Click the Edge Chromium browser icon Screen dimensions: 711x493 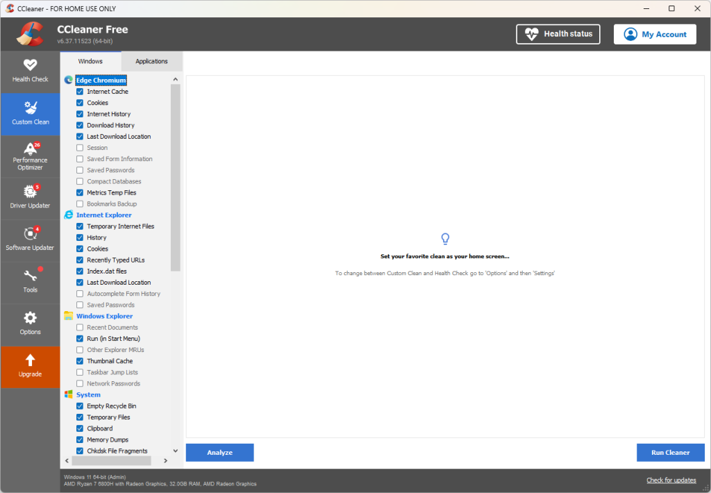coord(69,81)
